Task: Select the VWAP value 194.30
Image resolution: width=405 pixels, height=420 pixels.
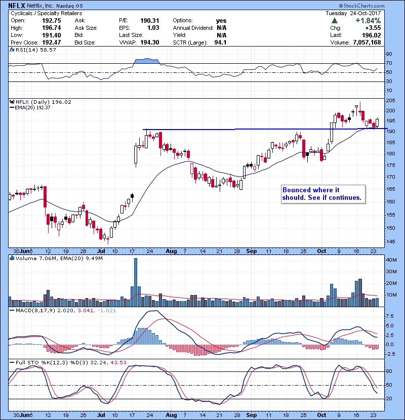Action: [149, 43]
